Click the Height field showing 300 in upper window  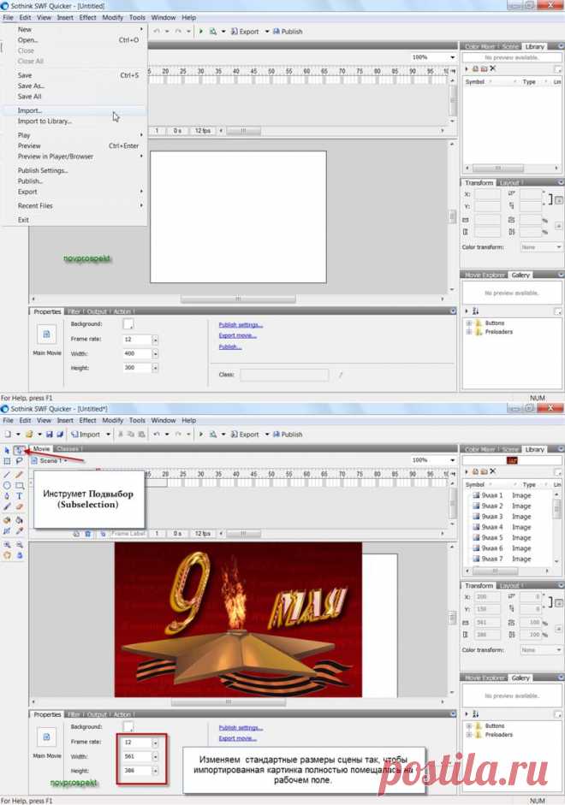pos(137,368)
